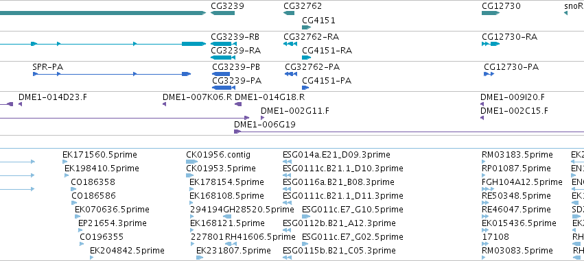
Task: Click the DME1-006G19 clone label
Action: tap(265, 125)
